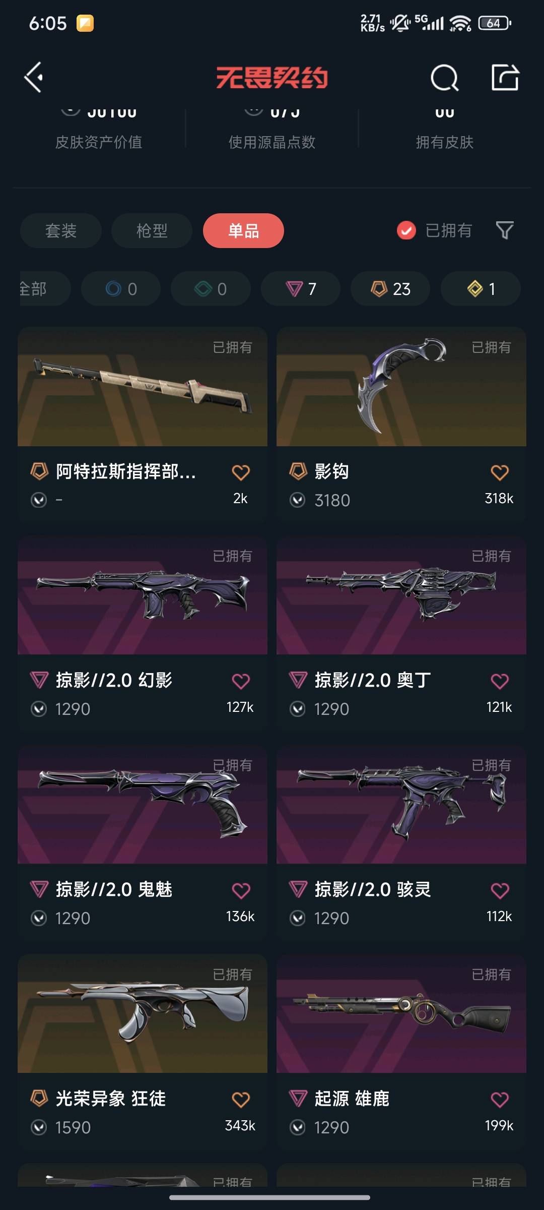Like the 光荣异象 狂徒 skin heart
Screen dimensions: 544x1210
coord(241,1099)
